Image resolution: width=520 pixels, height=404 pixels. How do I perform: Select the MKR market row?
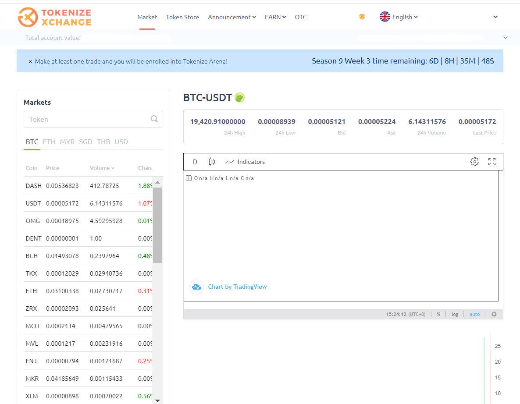pyautogui.click(x=88, y=379)
